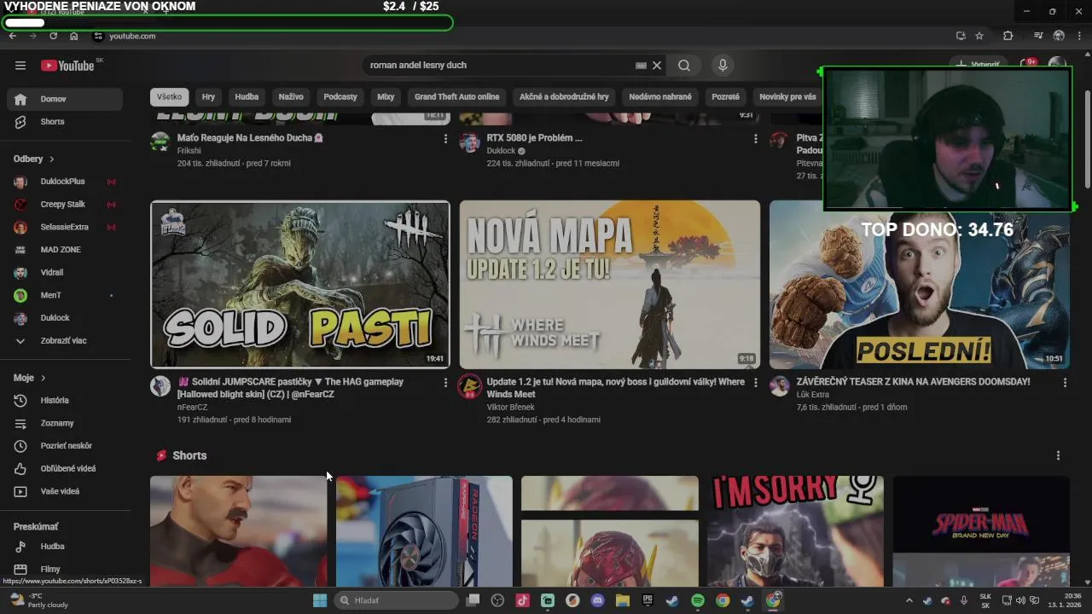Open 'Obľúbené videá' in the sidebar
1092x614 pixels.
coord(65,468)
